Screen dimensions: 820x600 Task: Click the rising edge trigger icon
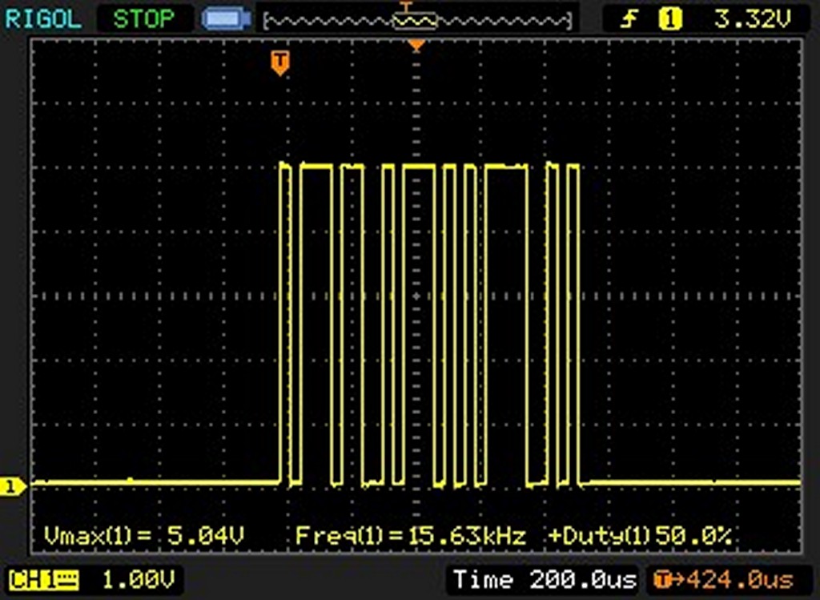point(629,19)
